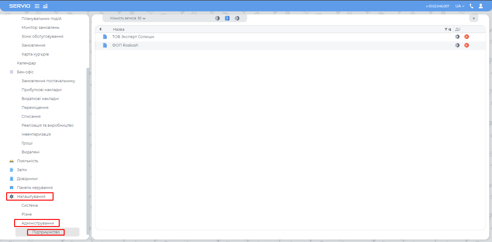Delete the ФОП Roskosh entry

(466, 45)
